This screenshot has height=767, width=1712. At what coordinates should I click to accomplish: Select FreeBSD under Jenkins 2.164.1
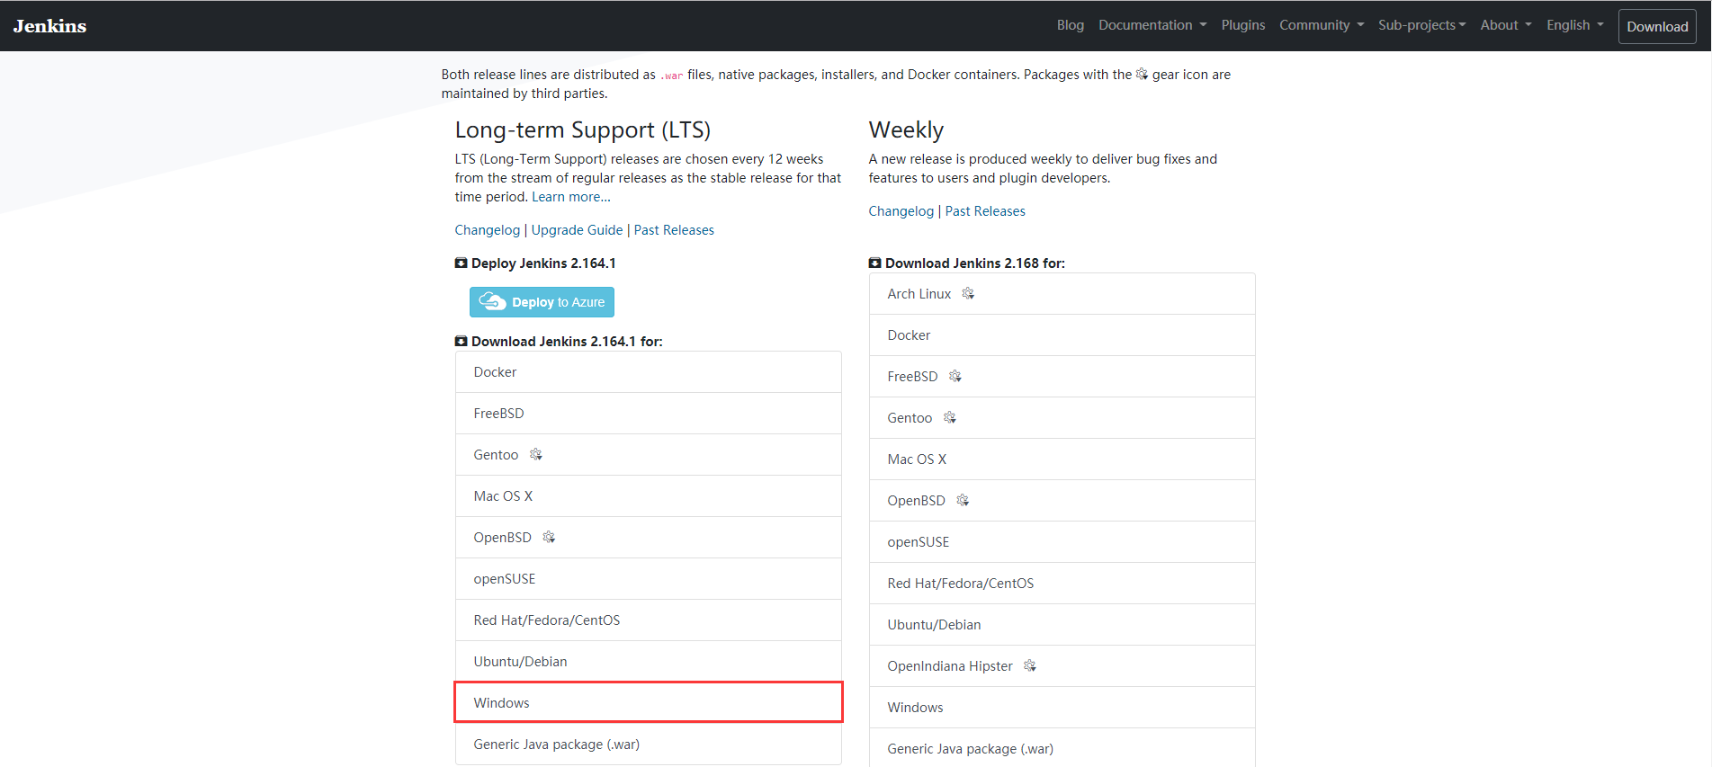coord(649,414)
